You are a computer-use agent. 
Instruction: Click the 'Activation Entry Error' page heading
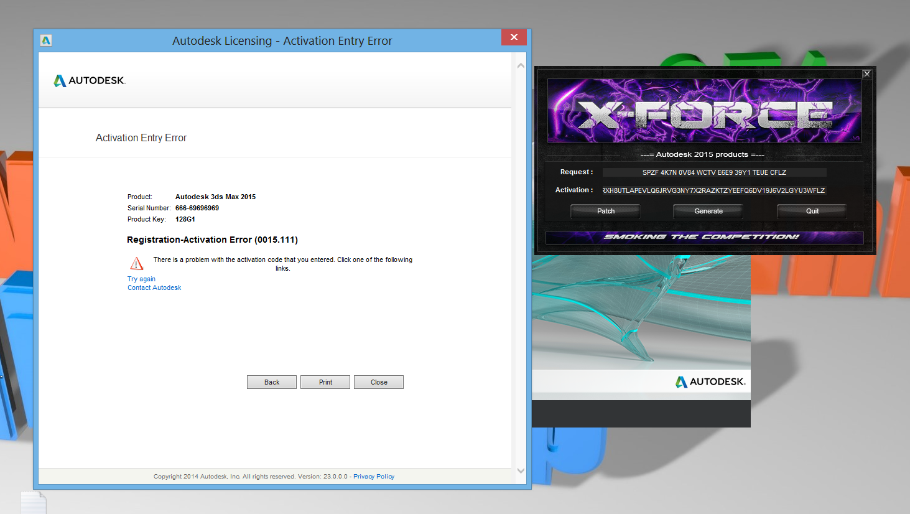141,138
